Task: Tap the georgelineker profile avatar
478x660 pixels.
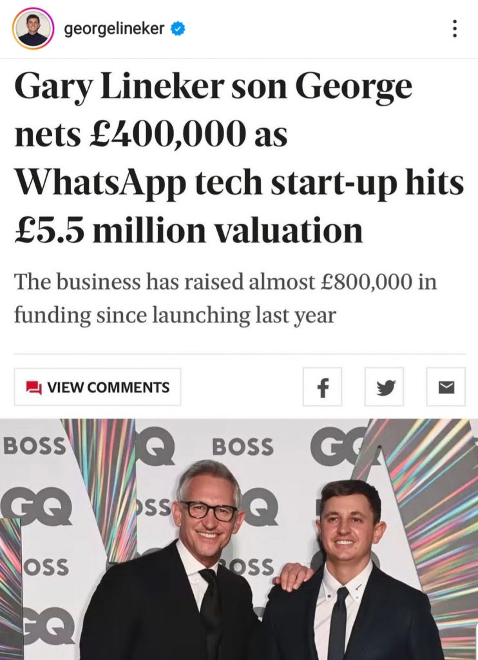Action: click(x=32, y=29)
